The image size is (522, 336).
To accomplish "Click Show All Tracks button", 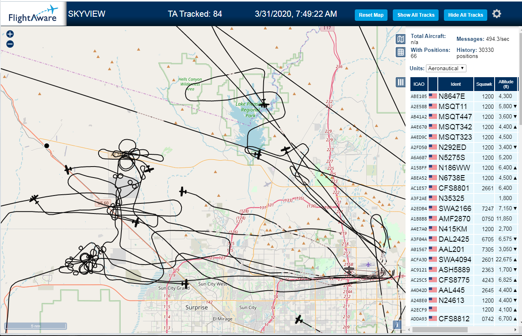I will tap(416, 15).
